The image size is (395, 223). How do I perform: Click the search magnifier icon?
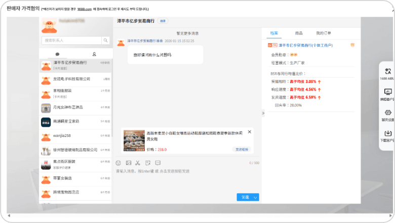[x=105, y=41]
